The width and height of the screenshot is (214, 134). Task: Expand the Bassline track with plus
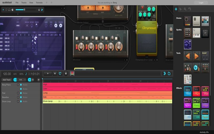[18, 97]
